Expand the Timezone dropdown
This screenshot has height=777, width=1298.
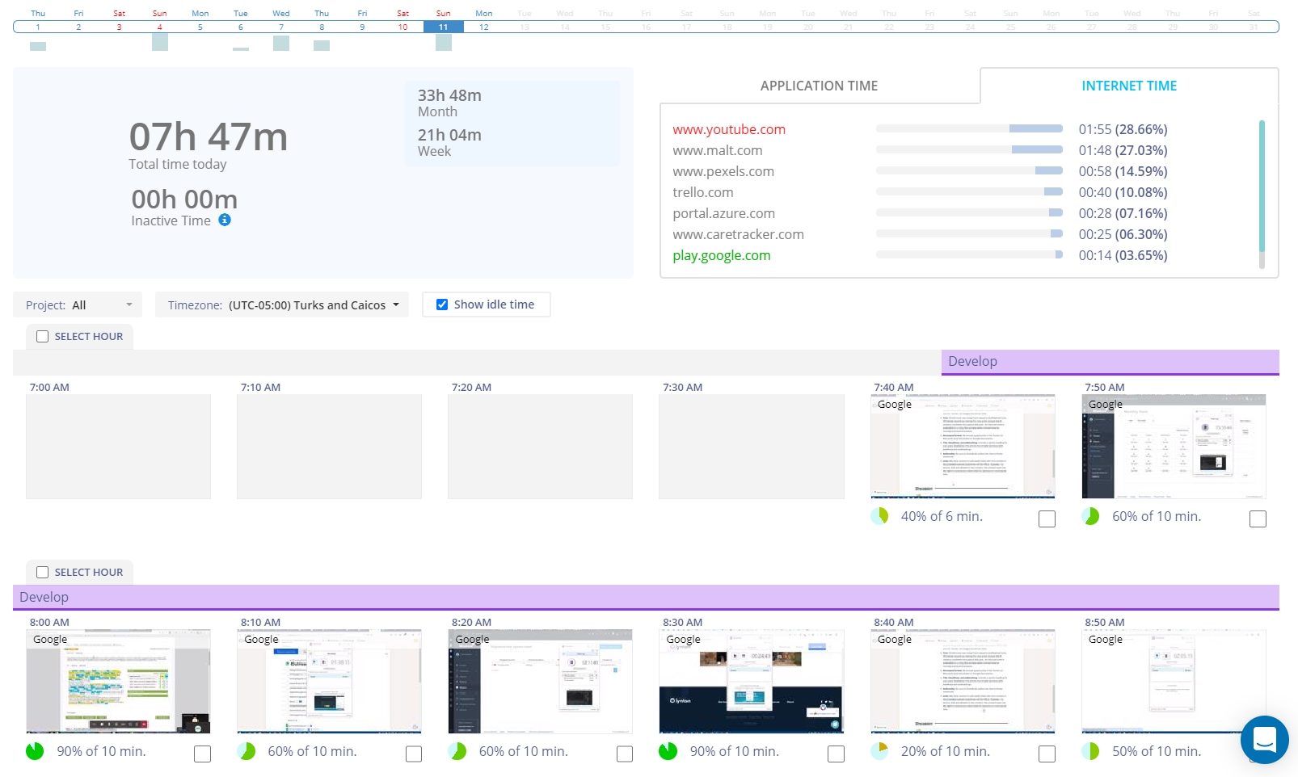(283, 305)
